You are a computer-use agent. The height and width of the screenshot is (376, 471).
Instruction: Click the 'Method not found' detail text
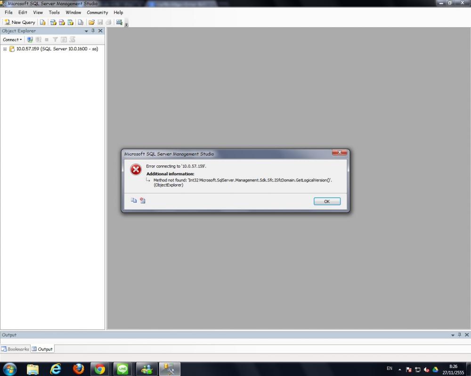[243, 182]
